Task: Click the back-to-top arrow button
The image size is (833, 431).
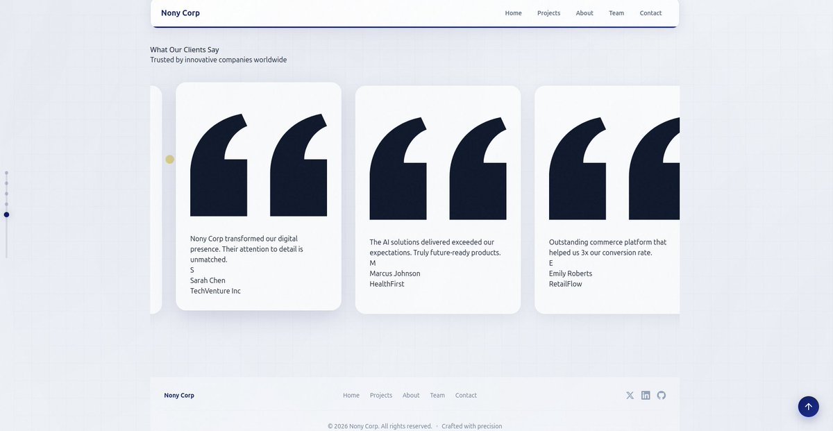Action: (808, 407)
